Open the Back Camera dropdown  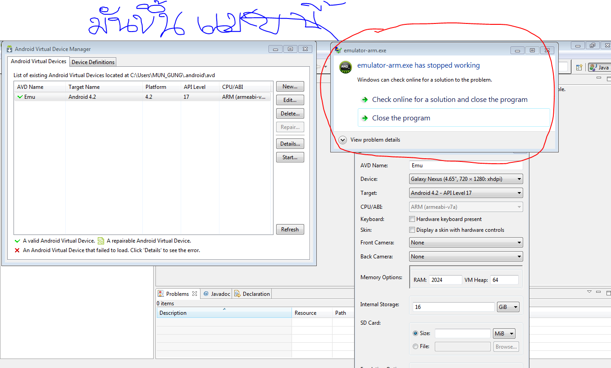click(x=466, y=257)
